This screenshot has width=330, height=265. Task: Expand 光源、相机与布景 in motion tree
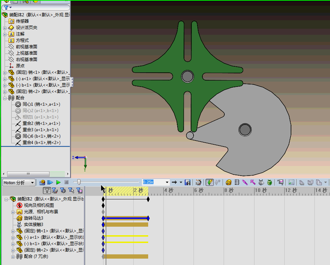click(x=13, y=212)
